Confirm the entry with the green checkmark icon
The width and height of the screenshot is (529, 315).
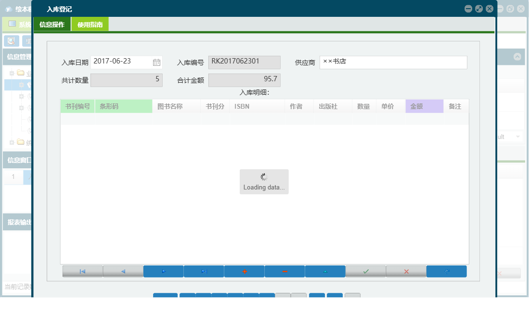[365, 271]
